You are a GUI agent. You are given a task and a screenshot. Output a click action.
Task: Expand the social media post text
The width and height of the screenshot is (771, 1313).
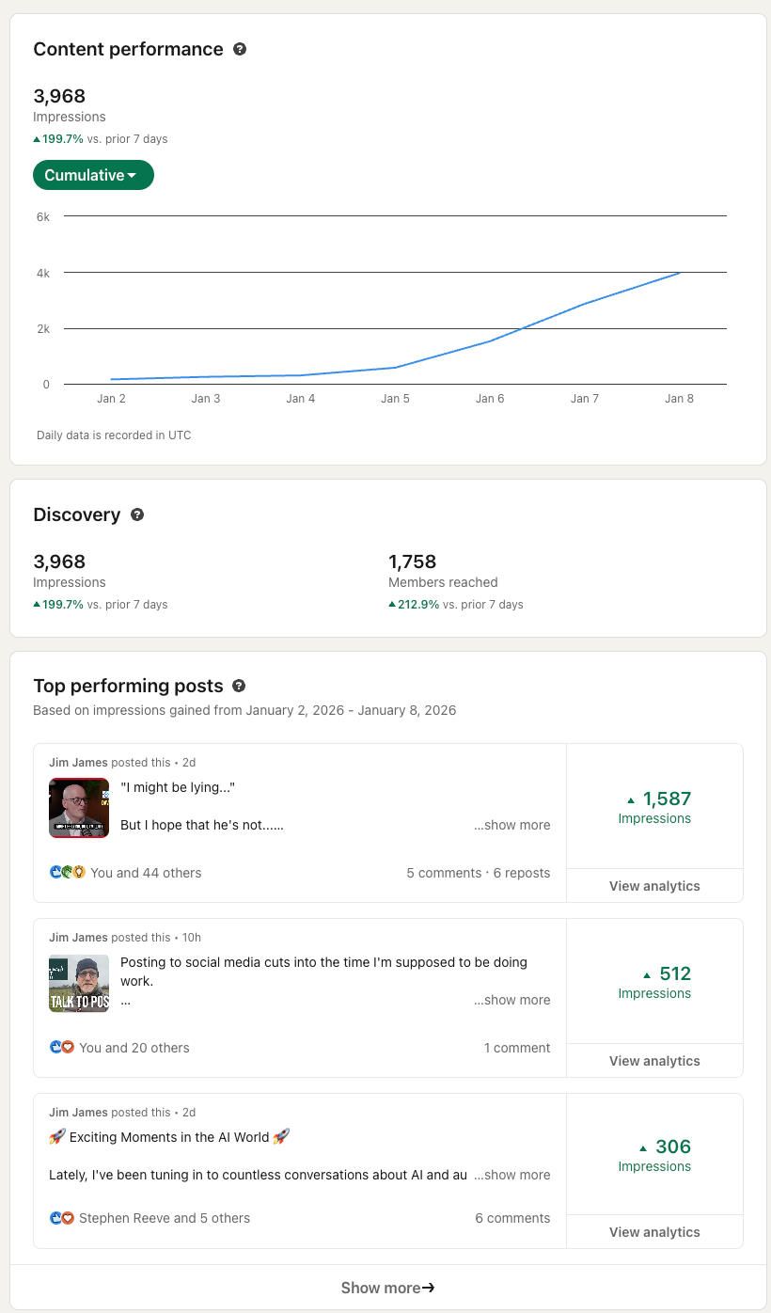(x=511, y=1000)
